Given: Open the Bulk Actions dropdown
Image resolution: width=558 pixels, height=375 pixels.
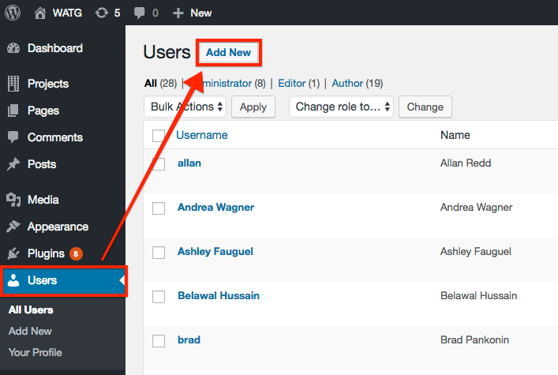Looking at the screenshot, I should [x=185, y=107].
